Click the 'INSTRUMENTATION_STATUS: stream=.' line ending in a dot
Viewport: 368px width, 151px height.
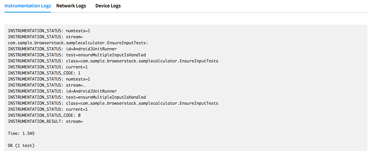(x=47, y=85)
